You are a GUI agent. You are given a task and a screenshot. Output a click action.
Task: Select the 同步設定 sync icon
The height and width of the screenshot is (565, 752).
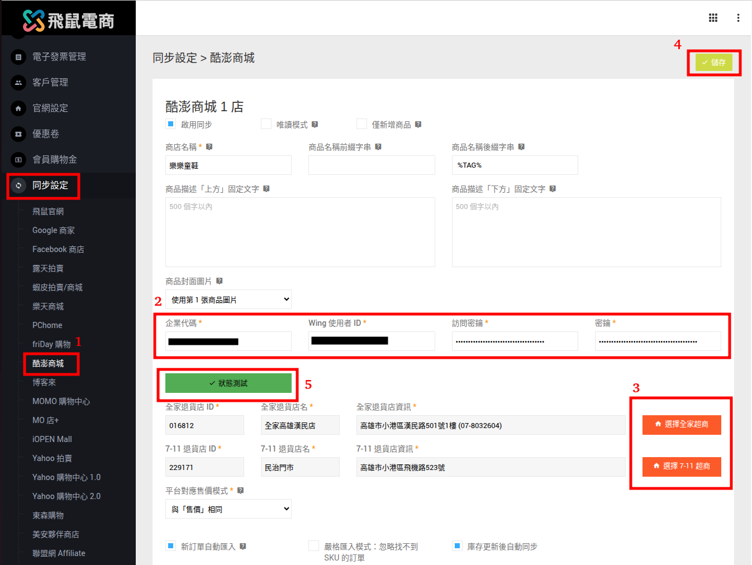pyautogui.click(x=18, y=185)
